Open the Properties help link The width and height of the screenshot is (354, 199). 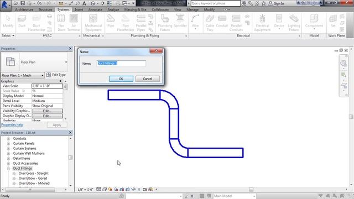pyautogui.click(x=12, y=124)
